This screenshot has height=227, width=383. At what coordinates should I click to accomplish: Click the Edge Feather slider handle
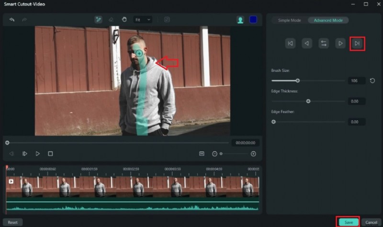click(273, 122)
